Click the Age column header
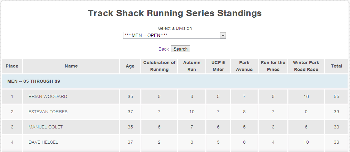 [130, 66]
